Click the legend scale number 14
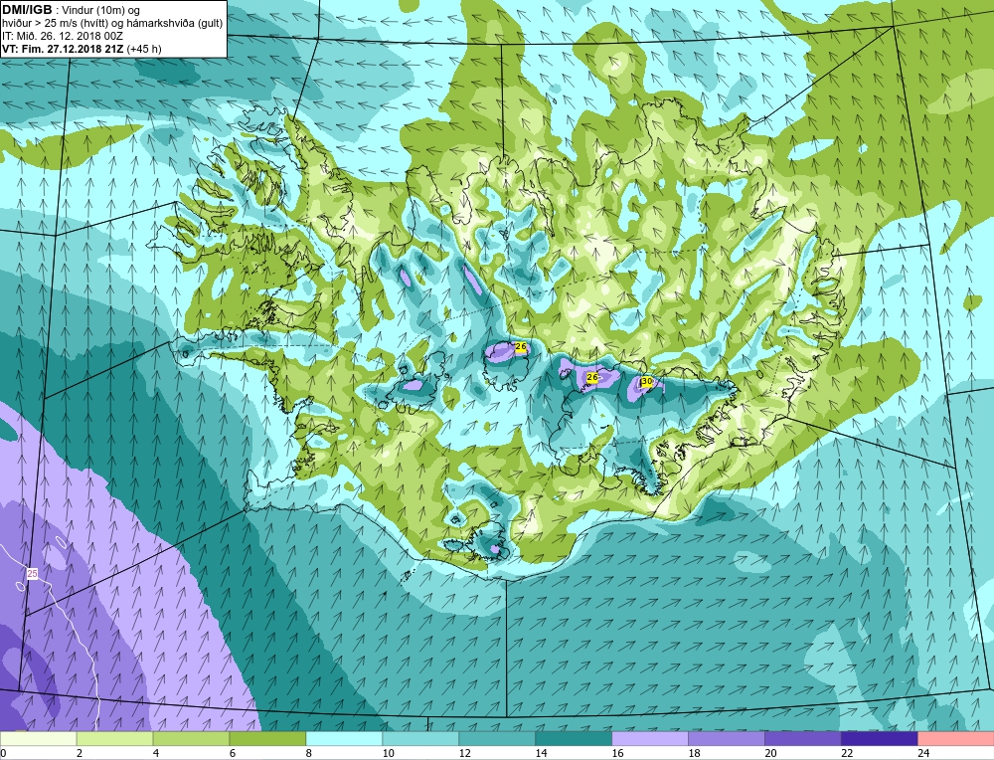Viewport: 994px width, 760px height. click(541, 753)
